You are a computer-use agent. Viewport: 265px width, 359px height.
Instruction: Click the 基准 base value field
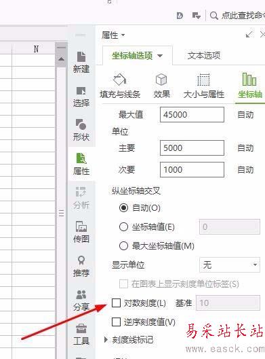pyautogui.click(x=228, y=303)
